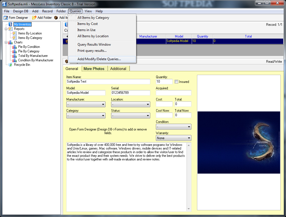
Task: Click the Pie By Category chart icon
Action: (15, 51)
